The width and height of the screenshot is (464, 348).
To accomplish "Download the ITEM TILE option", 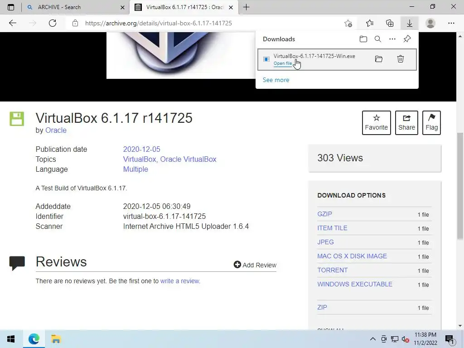I will (x=332, y=228).
